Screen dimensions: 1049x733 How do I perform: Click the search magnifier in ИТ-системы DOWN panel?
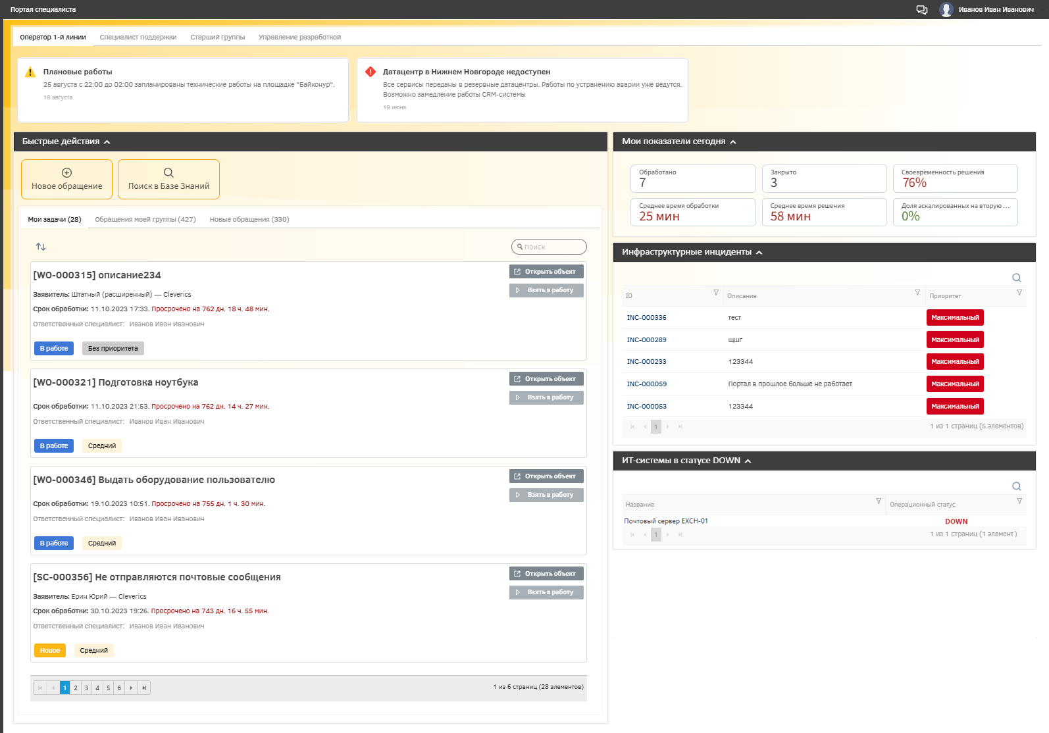coord(1016,486)
